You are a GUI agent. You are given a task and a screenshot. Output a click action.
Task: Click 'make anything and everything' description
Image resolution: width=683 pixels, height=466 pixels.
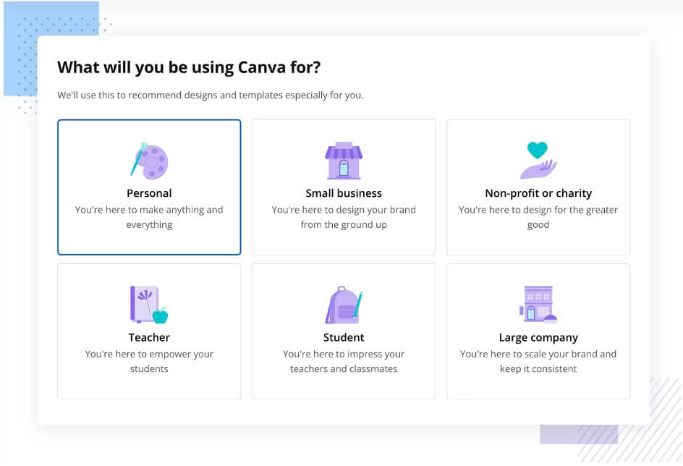tap(149, 217)
